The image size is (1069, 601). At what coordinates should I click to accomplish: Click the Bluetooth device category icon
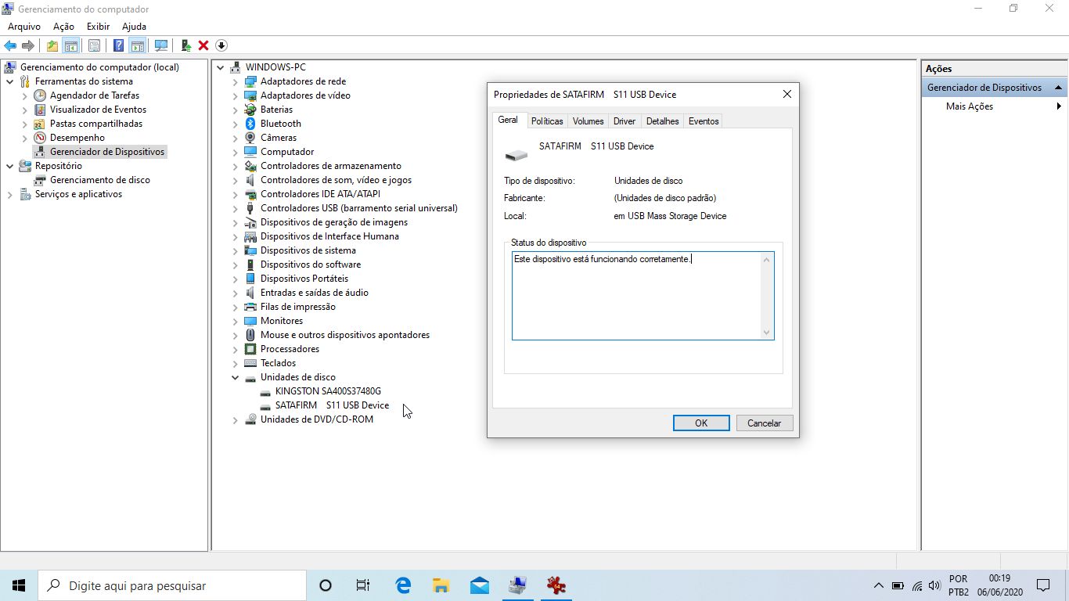click(x=250, y=124)
